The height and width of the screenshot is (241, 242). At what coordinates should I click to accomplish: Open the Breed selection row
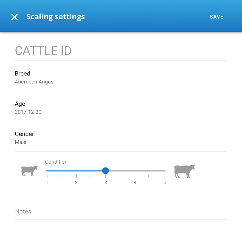click(121, 77)
